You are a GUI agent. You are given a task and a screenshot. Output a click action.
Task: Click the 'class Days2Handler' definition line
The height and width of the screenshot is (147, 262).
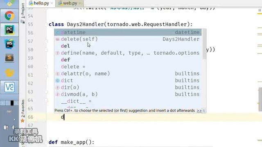tap(120, 24)
